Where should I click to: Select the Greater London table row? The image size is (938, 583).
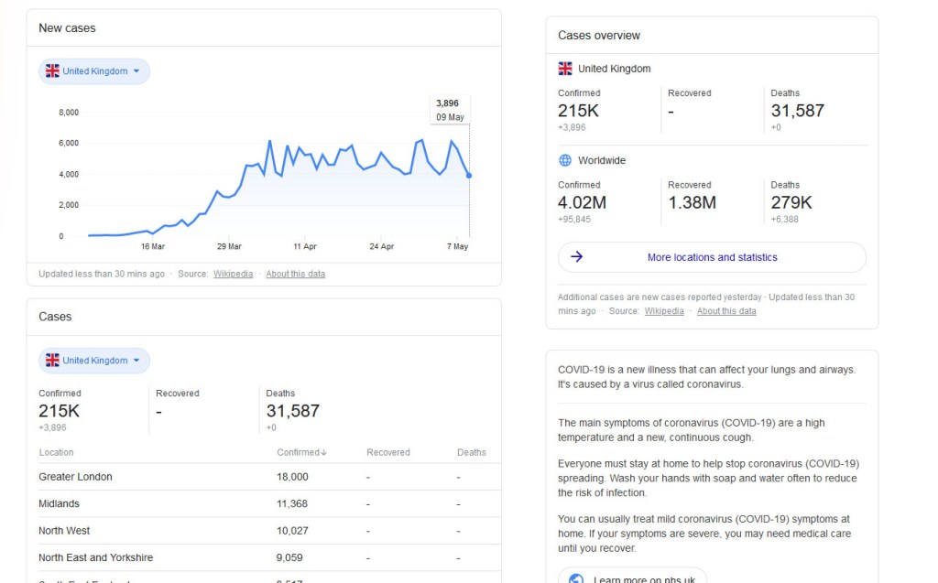[x=264, y=477]
